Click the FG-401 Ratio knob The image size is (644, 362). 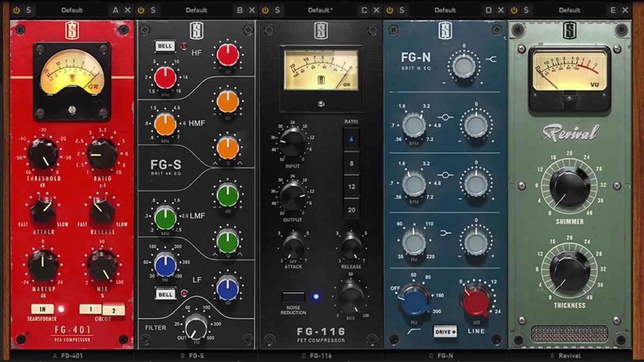(102, 154)
